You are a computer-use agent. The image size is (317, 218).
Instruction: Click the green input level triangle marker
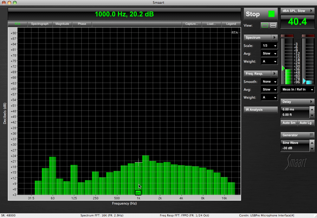(x=283, y=68)
